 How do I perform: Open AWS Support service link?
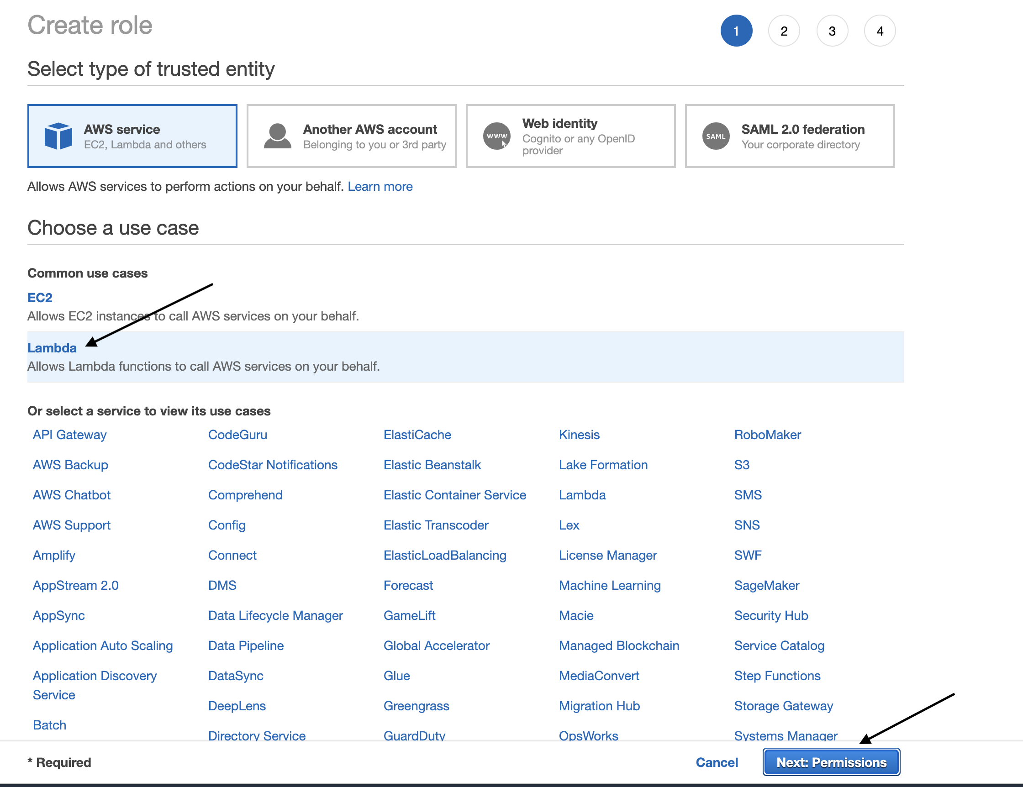tap(72, 525)
